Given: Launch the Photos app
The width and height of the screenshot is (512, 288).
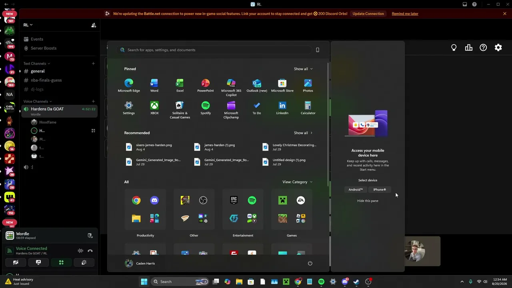Looking at the screenshot, I should (x=308, y=86).
